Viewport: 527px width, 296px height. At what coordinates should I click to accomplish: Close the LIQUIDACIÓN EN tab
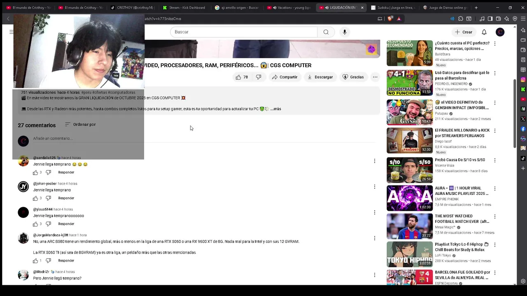[362, 7]
